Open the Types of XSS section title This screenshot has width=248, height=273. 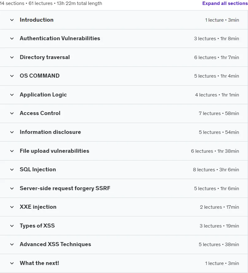pos(37,226)
